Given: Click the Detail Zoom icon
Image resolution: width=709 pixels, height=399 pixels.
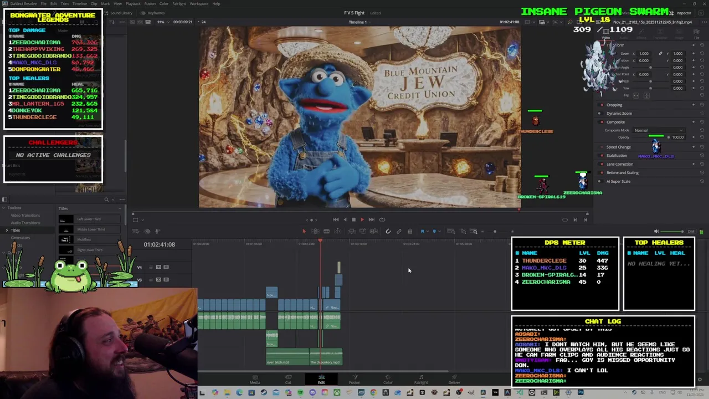Looking at the screenshot, I should click(x=463, y=232).
